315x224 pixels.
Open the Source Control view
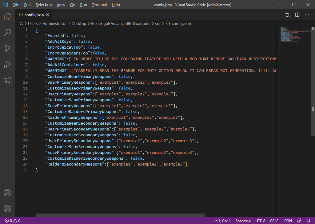coord(7,49)
